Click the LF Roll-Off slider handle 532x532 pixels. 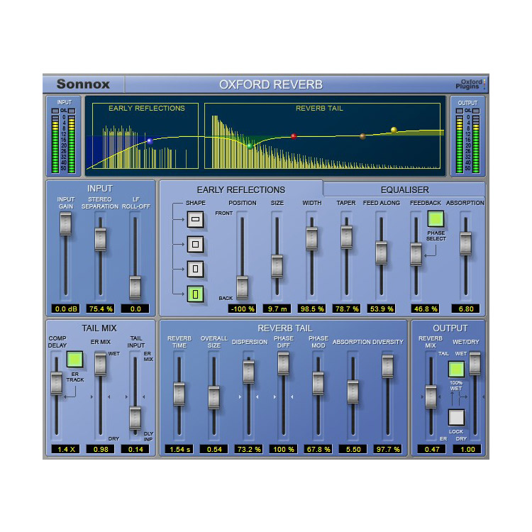tap(135, 288)
